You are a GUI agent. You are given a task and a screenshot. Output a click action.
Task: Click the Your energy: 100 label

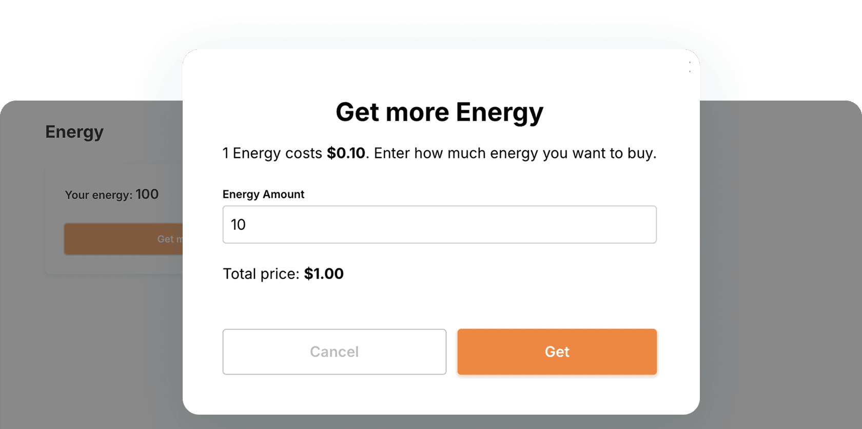pos(111,194)
